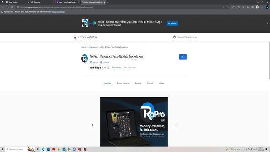This screenshot has height=152, width=270.
Task: Open the ropro.io publisher link
Action: click(x=94, y=62)
